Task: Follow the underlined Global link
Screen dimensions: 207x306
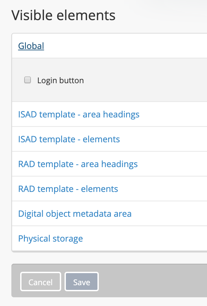Action: [x=31, y=46]
